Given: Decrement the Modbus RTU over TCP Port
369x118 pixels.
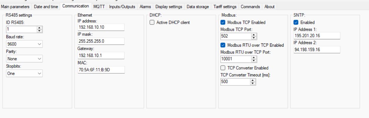Looking at the screenshot, I should (x=254, y=60).
